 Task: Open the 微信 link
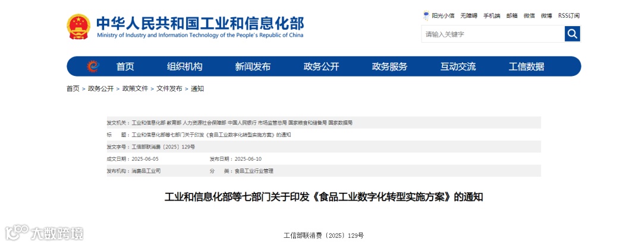pos(529,16)
